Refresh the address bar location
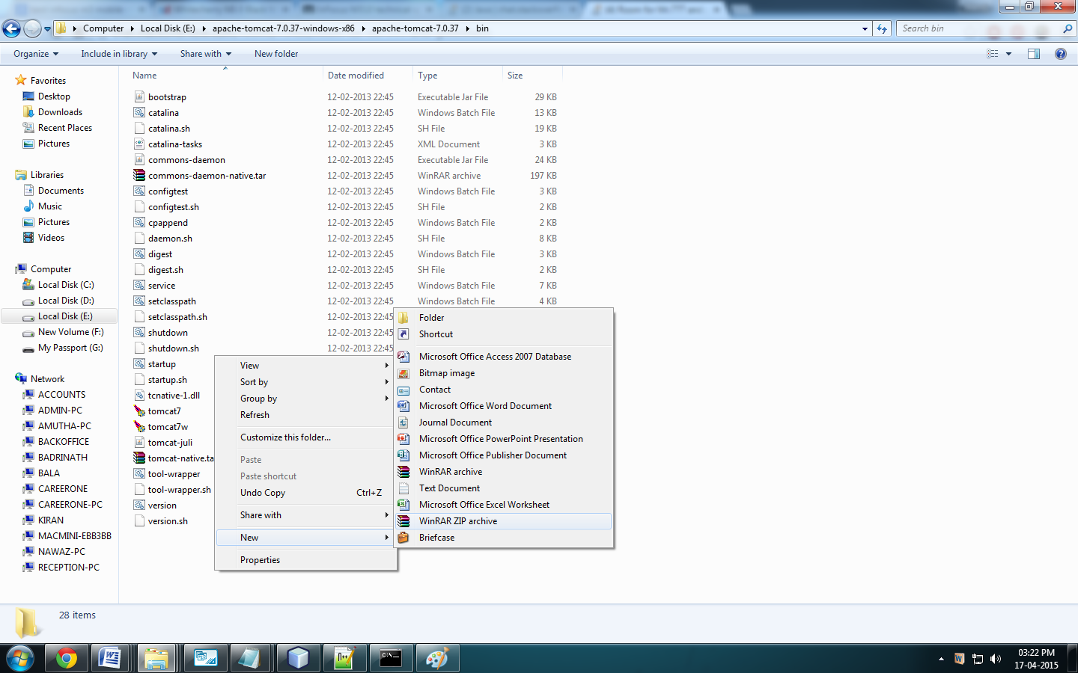The width and height of the screenshot is (1078, 673). coord(882,28)
